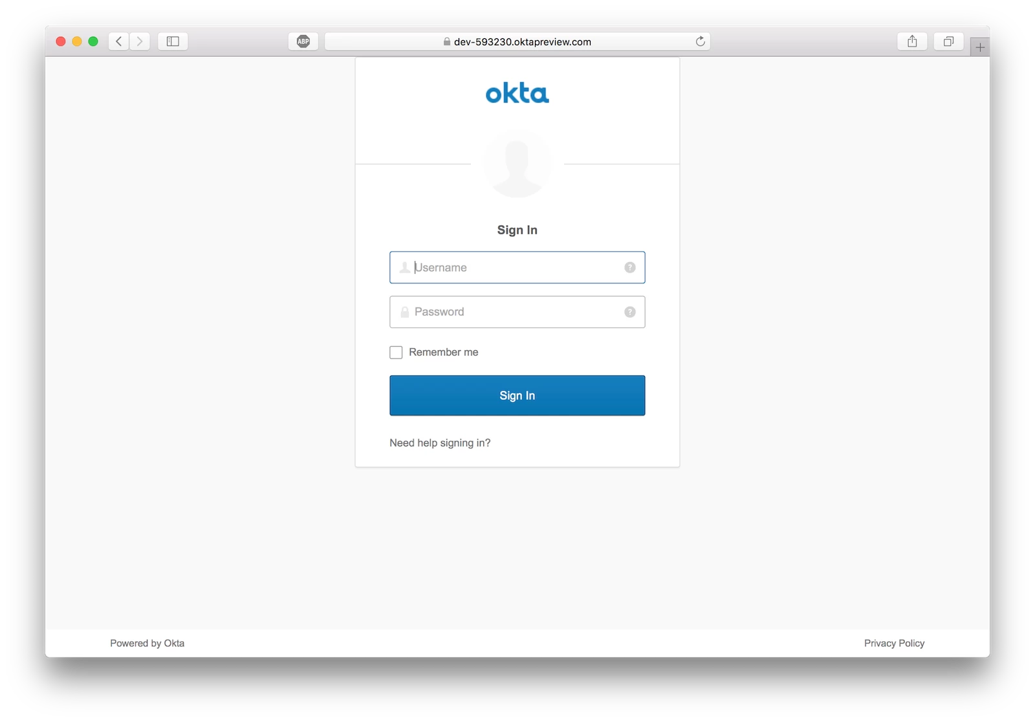This screenshot has height=722, width=1035.
Task: Focus the Username input field
Action: [x=517, y=267]
